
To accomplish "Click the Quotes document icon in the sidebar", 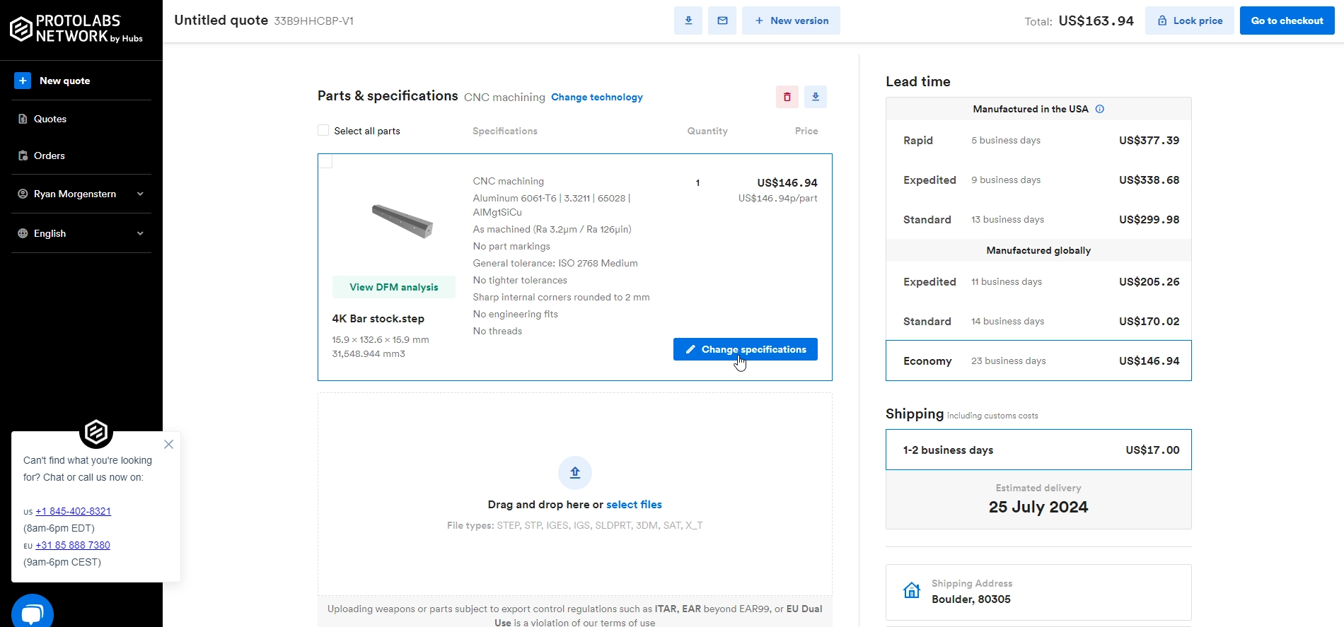I will tap(23, 119).
